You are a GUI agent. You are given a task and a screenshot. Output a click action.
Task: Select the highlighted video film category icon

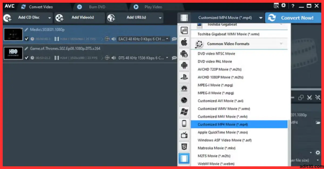[184, 159]
